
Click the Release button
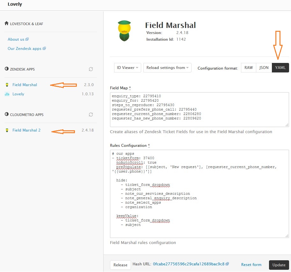(120, 265)
